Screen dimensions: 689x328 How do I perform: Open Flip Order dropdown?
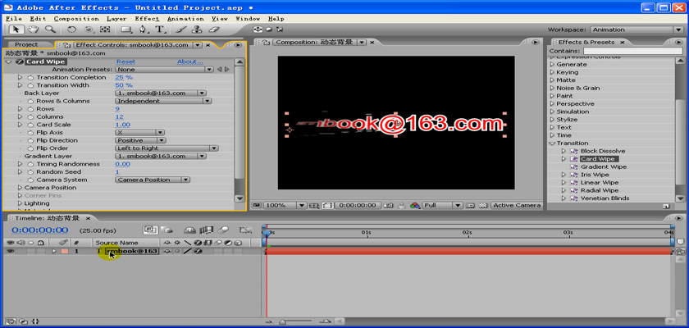[167, 148]
